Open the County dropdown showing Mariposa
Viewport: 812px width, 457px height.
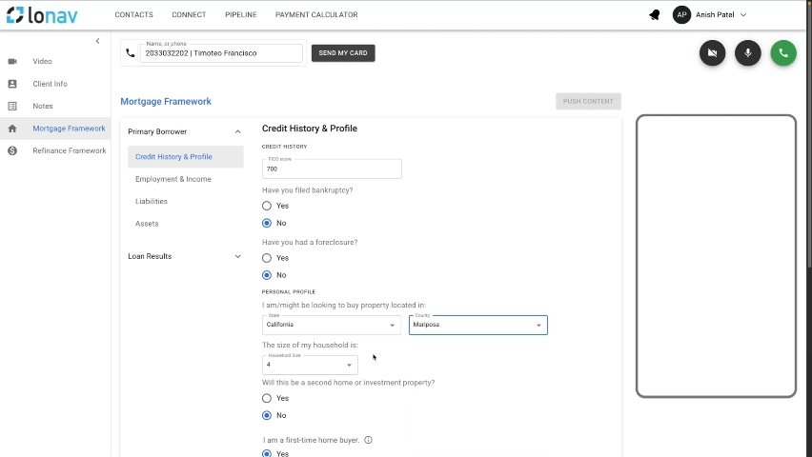[x=477, y=325]
